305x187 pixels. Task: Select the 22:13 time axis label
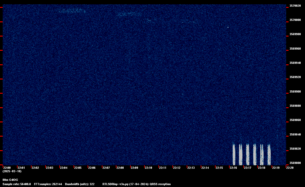[191, 168]
